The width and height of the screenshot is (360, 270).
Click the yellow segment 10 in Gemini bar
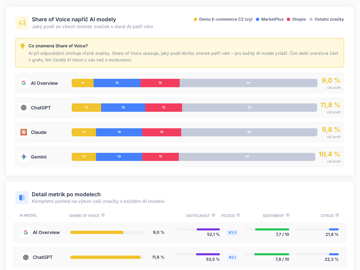[84, 157]
